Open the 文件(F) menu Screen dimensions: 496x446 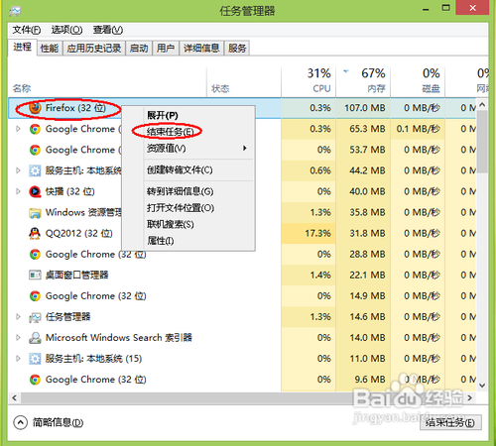coord(27,30)
